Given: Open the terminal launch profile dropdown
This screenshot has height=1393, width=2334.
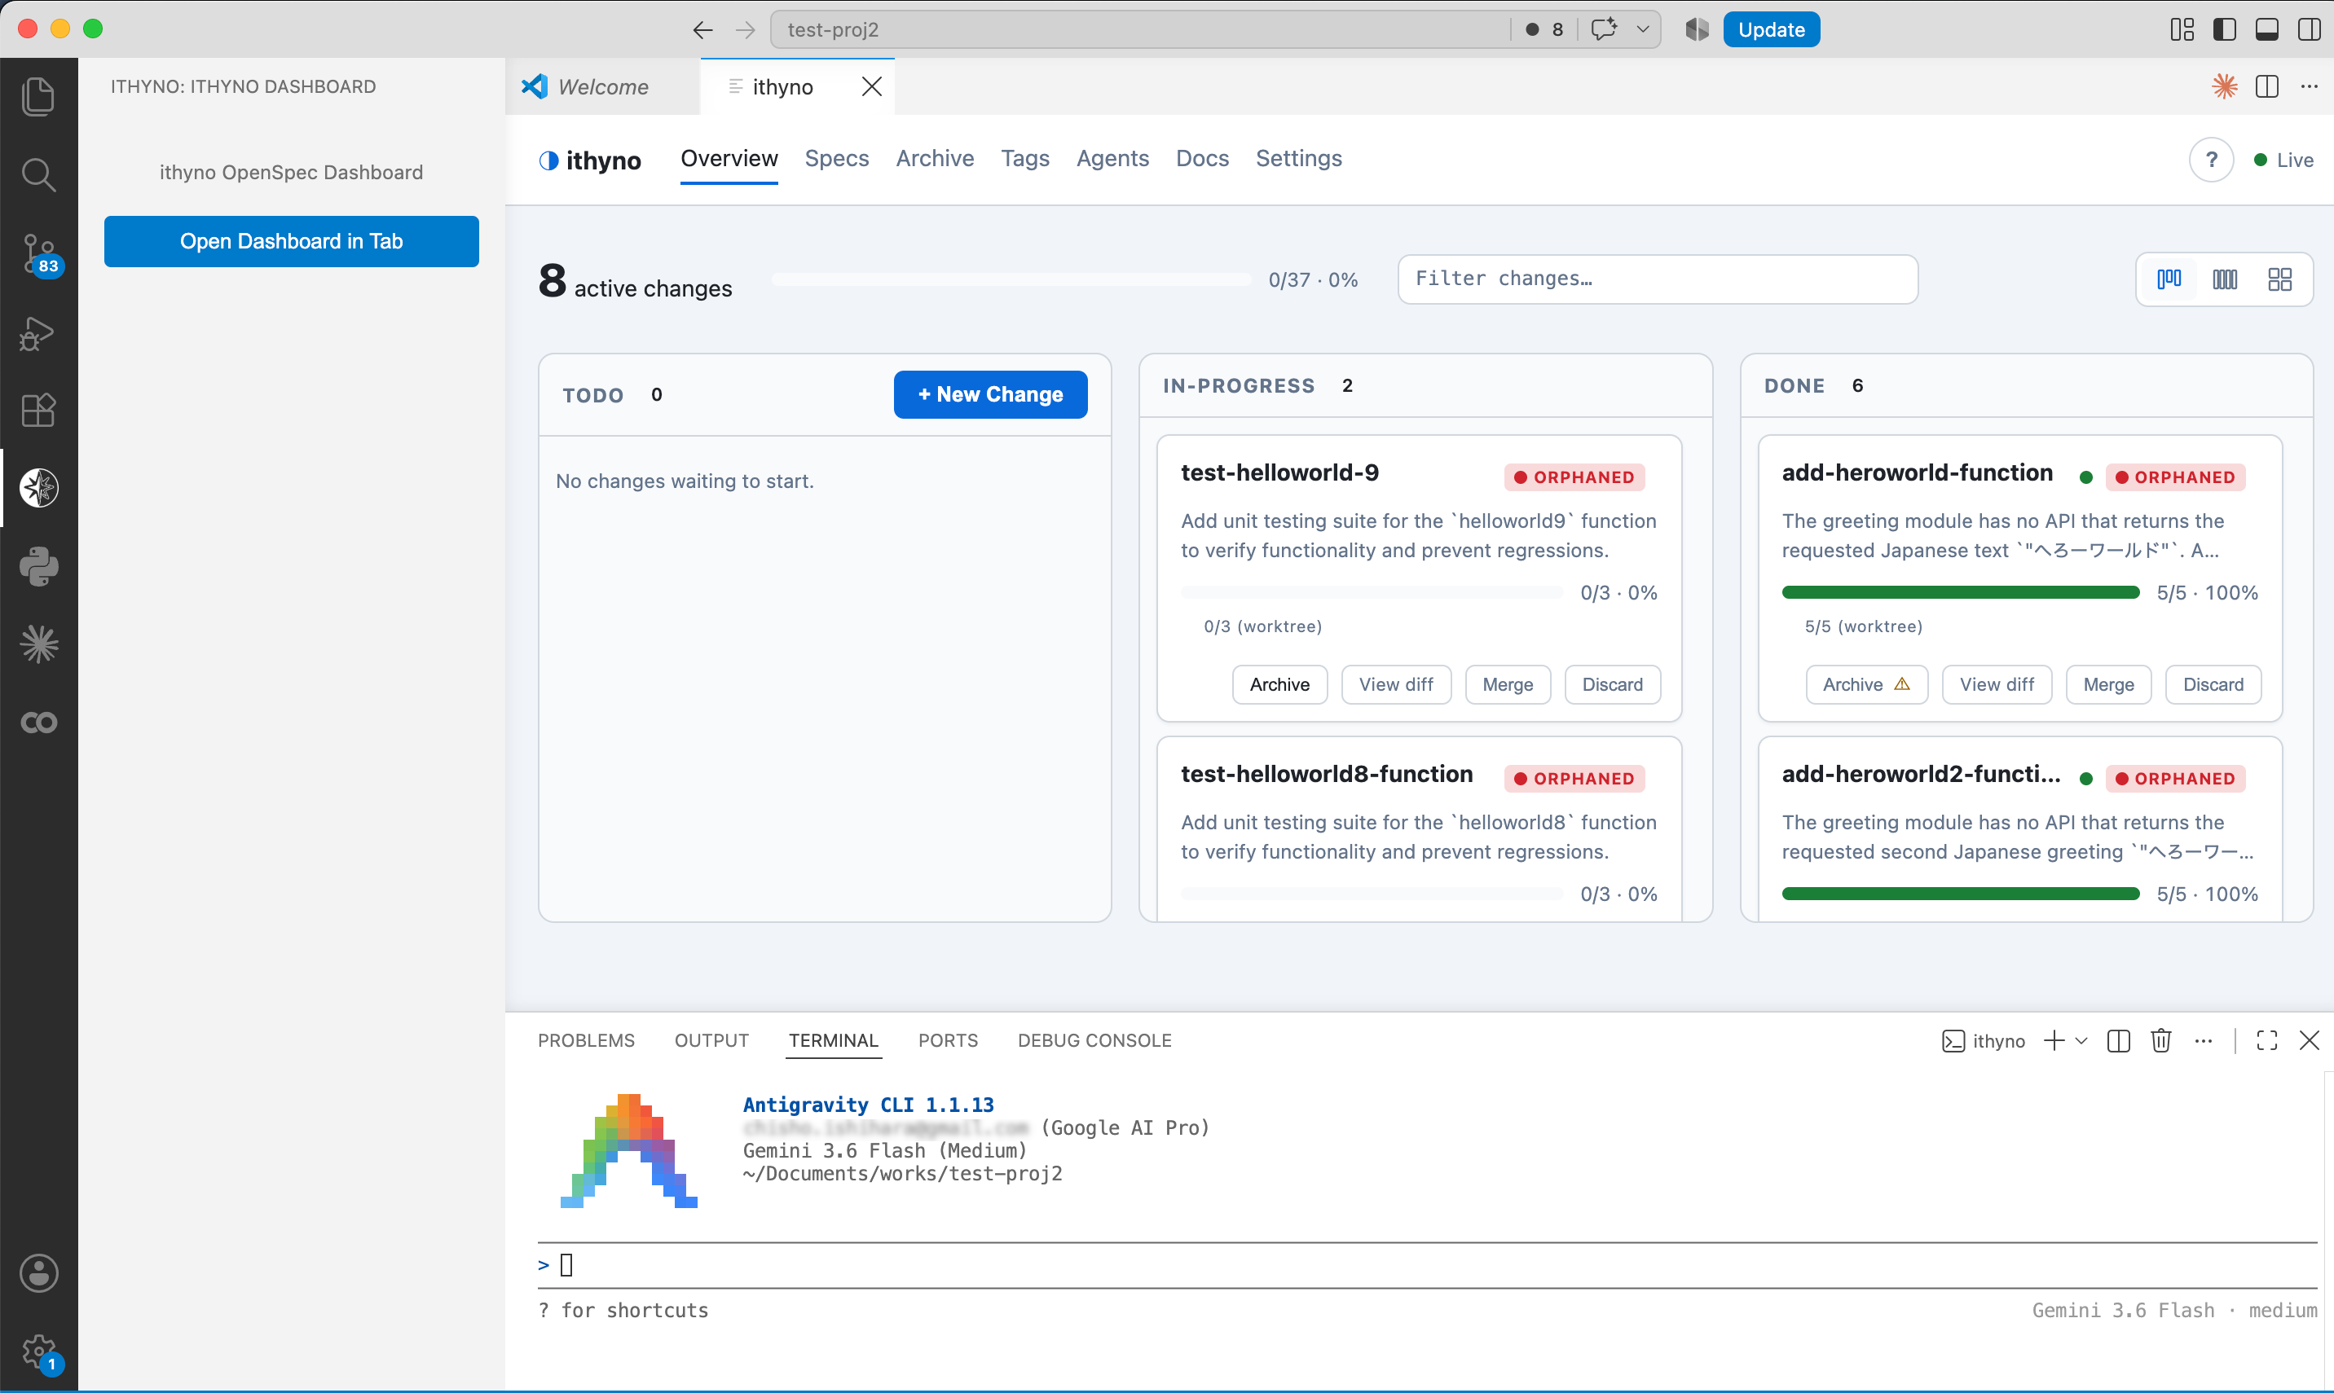Looking at the screenshot, I should pyautogui.click(x=2081, y=1040).
